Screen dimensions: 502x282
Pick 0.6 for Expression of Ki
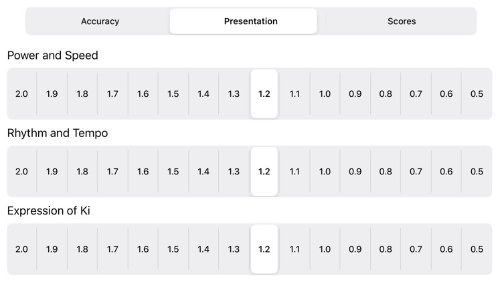pyautogui.click(x=446, y=249)
